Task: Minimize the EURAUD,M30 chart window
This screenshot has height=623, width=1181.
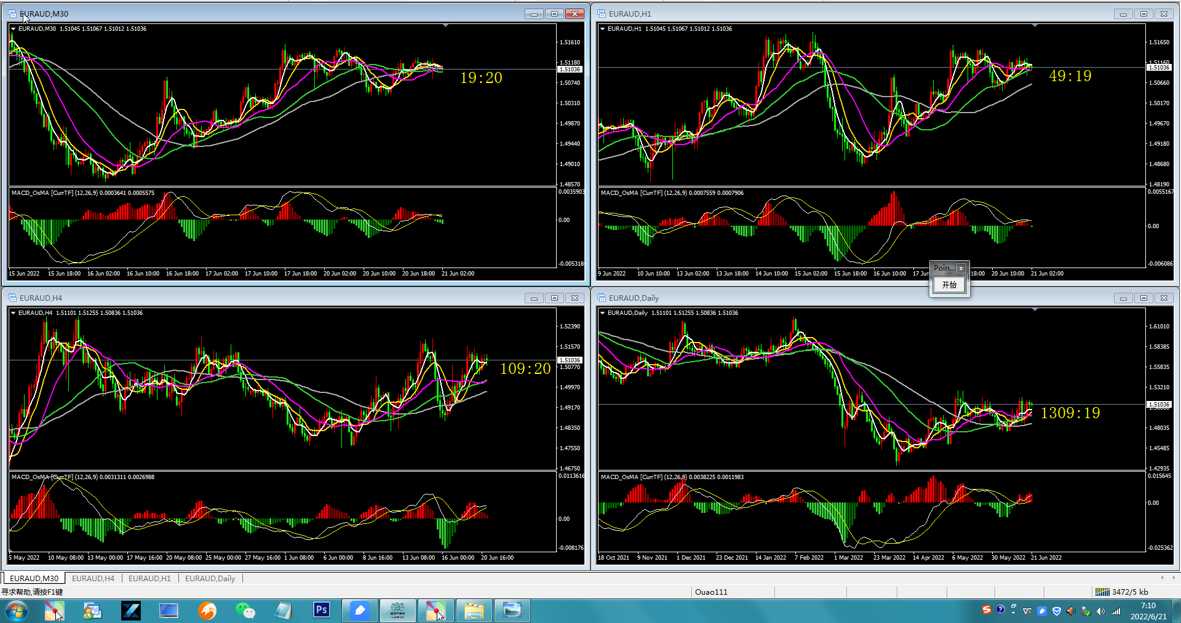Action: [x=534, y=14]
